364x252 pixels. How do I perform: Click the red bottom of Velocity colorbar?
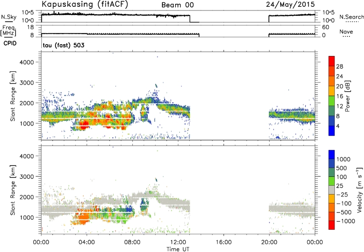(x=332, y=225)
